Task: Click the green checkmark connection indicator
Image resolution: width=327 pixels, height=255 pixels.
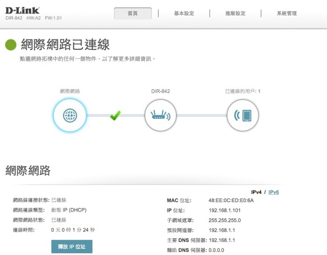Action: coord(115,115)
